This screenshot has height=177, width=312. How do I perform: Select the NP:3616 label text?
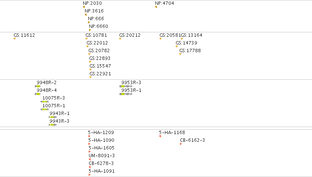click(x=94, y=11)
